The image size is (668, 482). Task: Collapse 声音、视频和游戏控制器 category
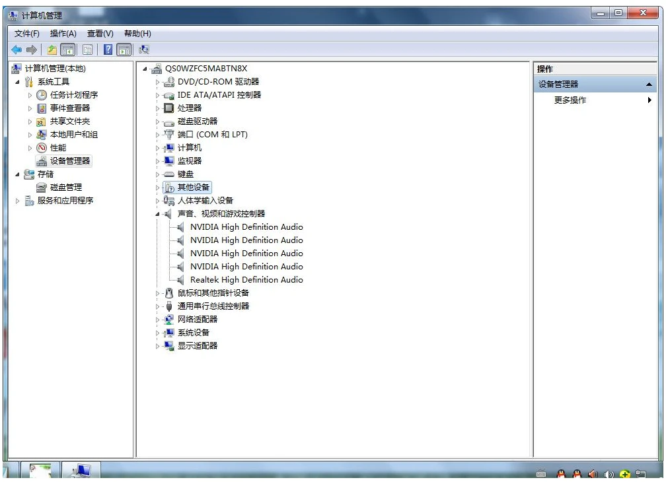click(x=158, y=214)
